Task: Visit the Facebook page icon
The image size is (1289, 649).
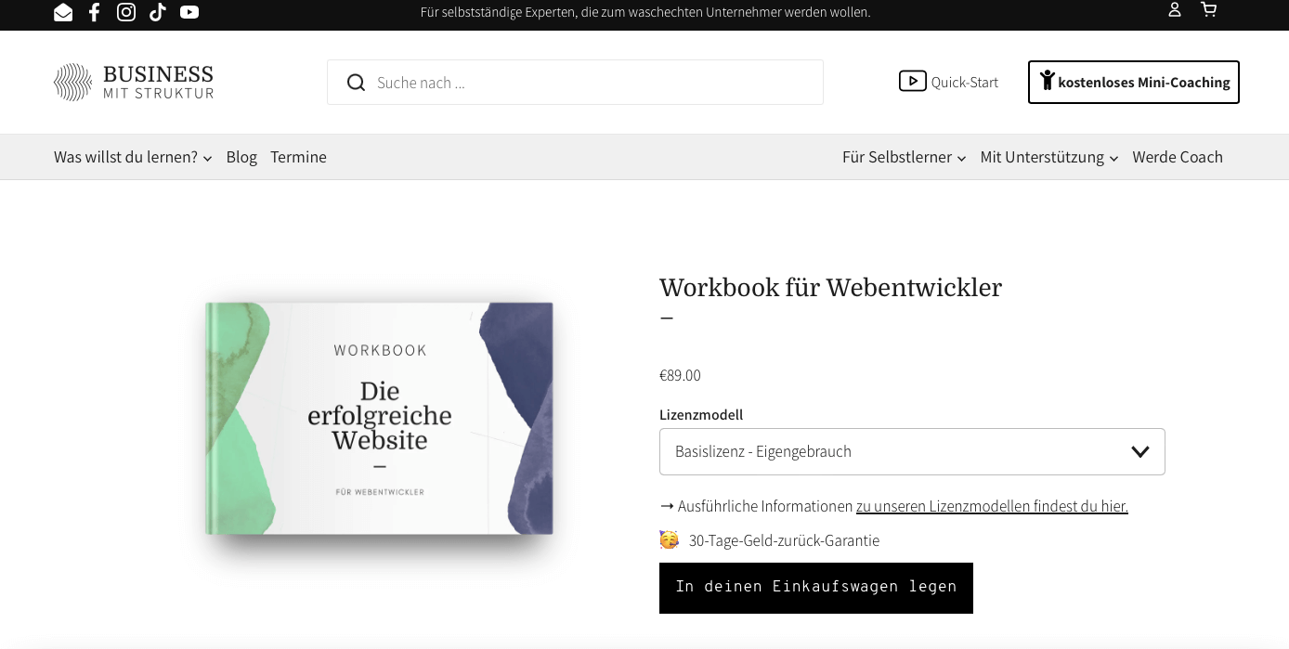Action: tap(94, 12)
